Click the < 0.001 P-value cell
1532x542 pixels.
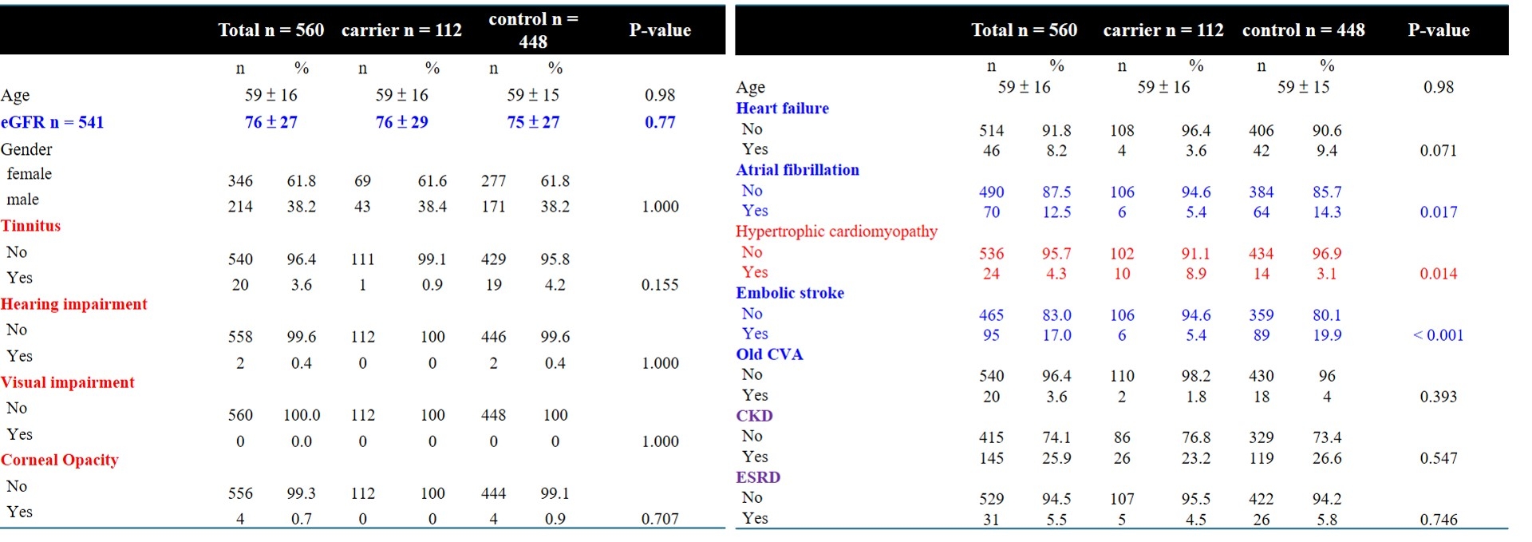[x=1438, y=335]
